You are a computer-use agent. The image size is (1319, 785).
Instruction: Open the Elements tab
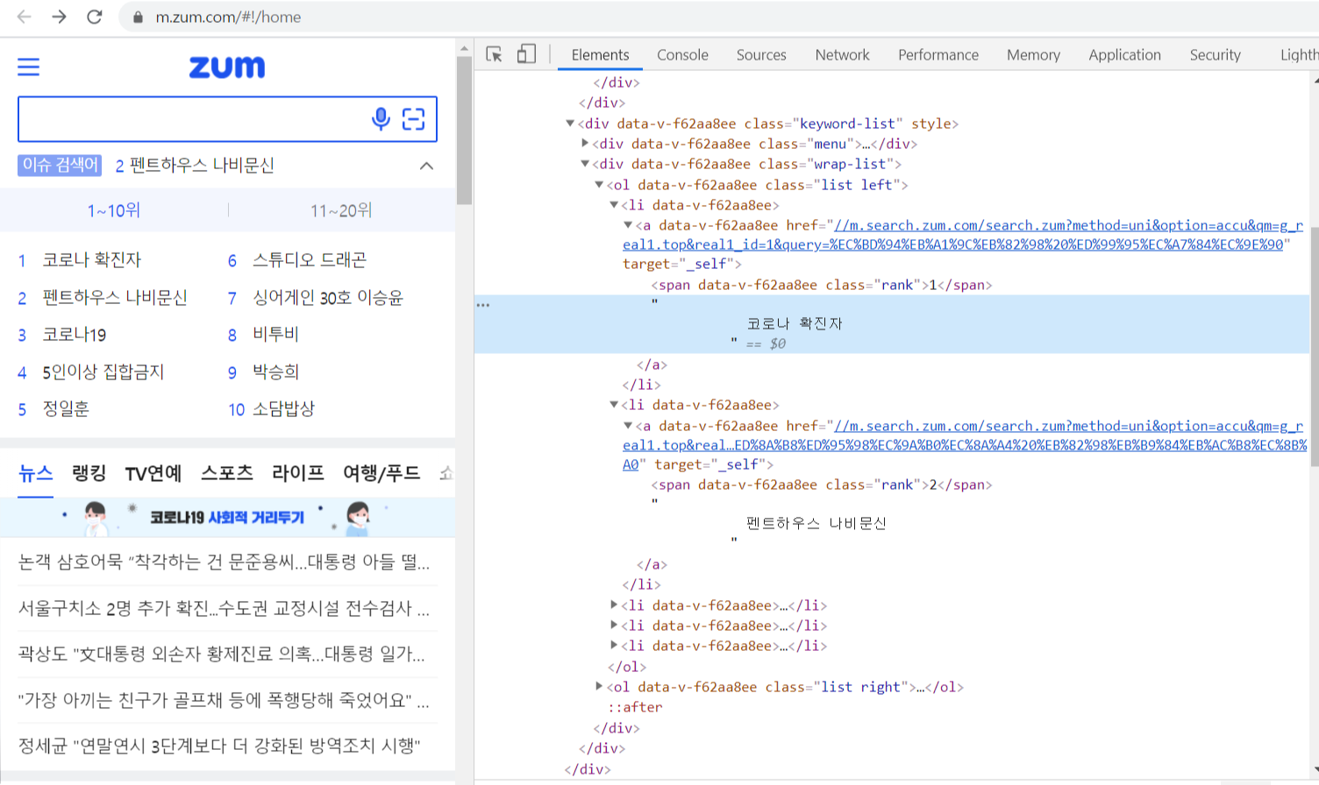coord(600,54)
